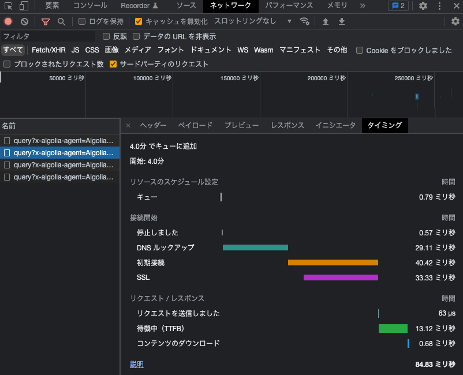Uncheck キャッシュを無効化 checkbox

(138, 21)
